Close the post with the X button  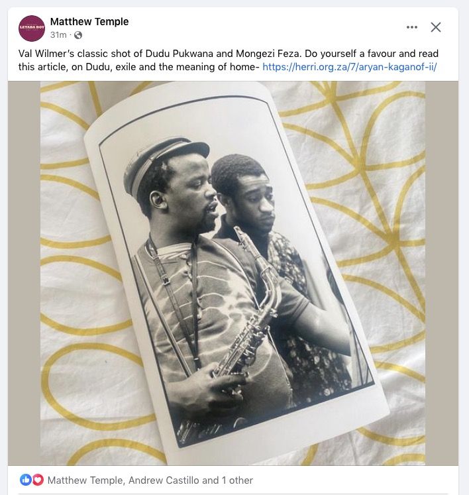(436, 27)
